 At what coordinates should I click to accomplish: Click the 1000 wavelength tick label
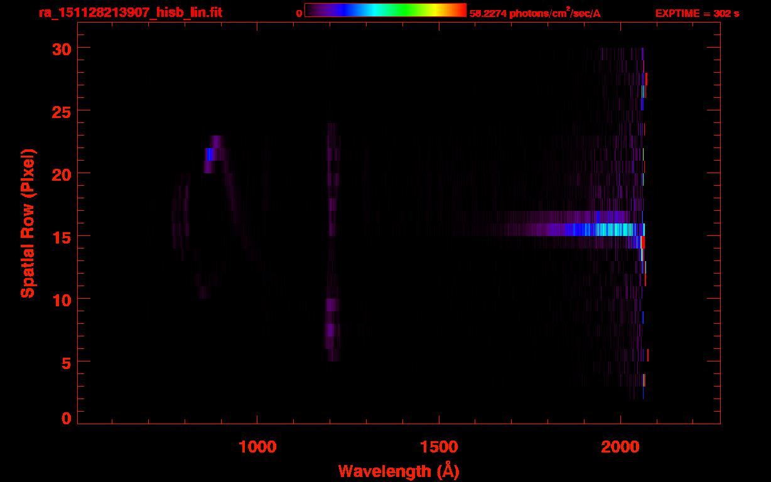tap(257, 447)
